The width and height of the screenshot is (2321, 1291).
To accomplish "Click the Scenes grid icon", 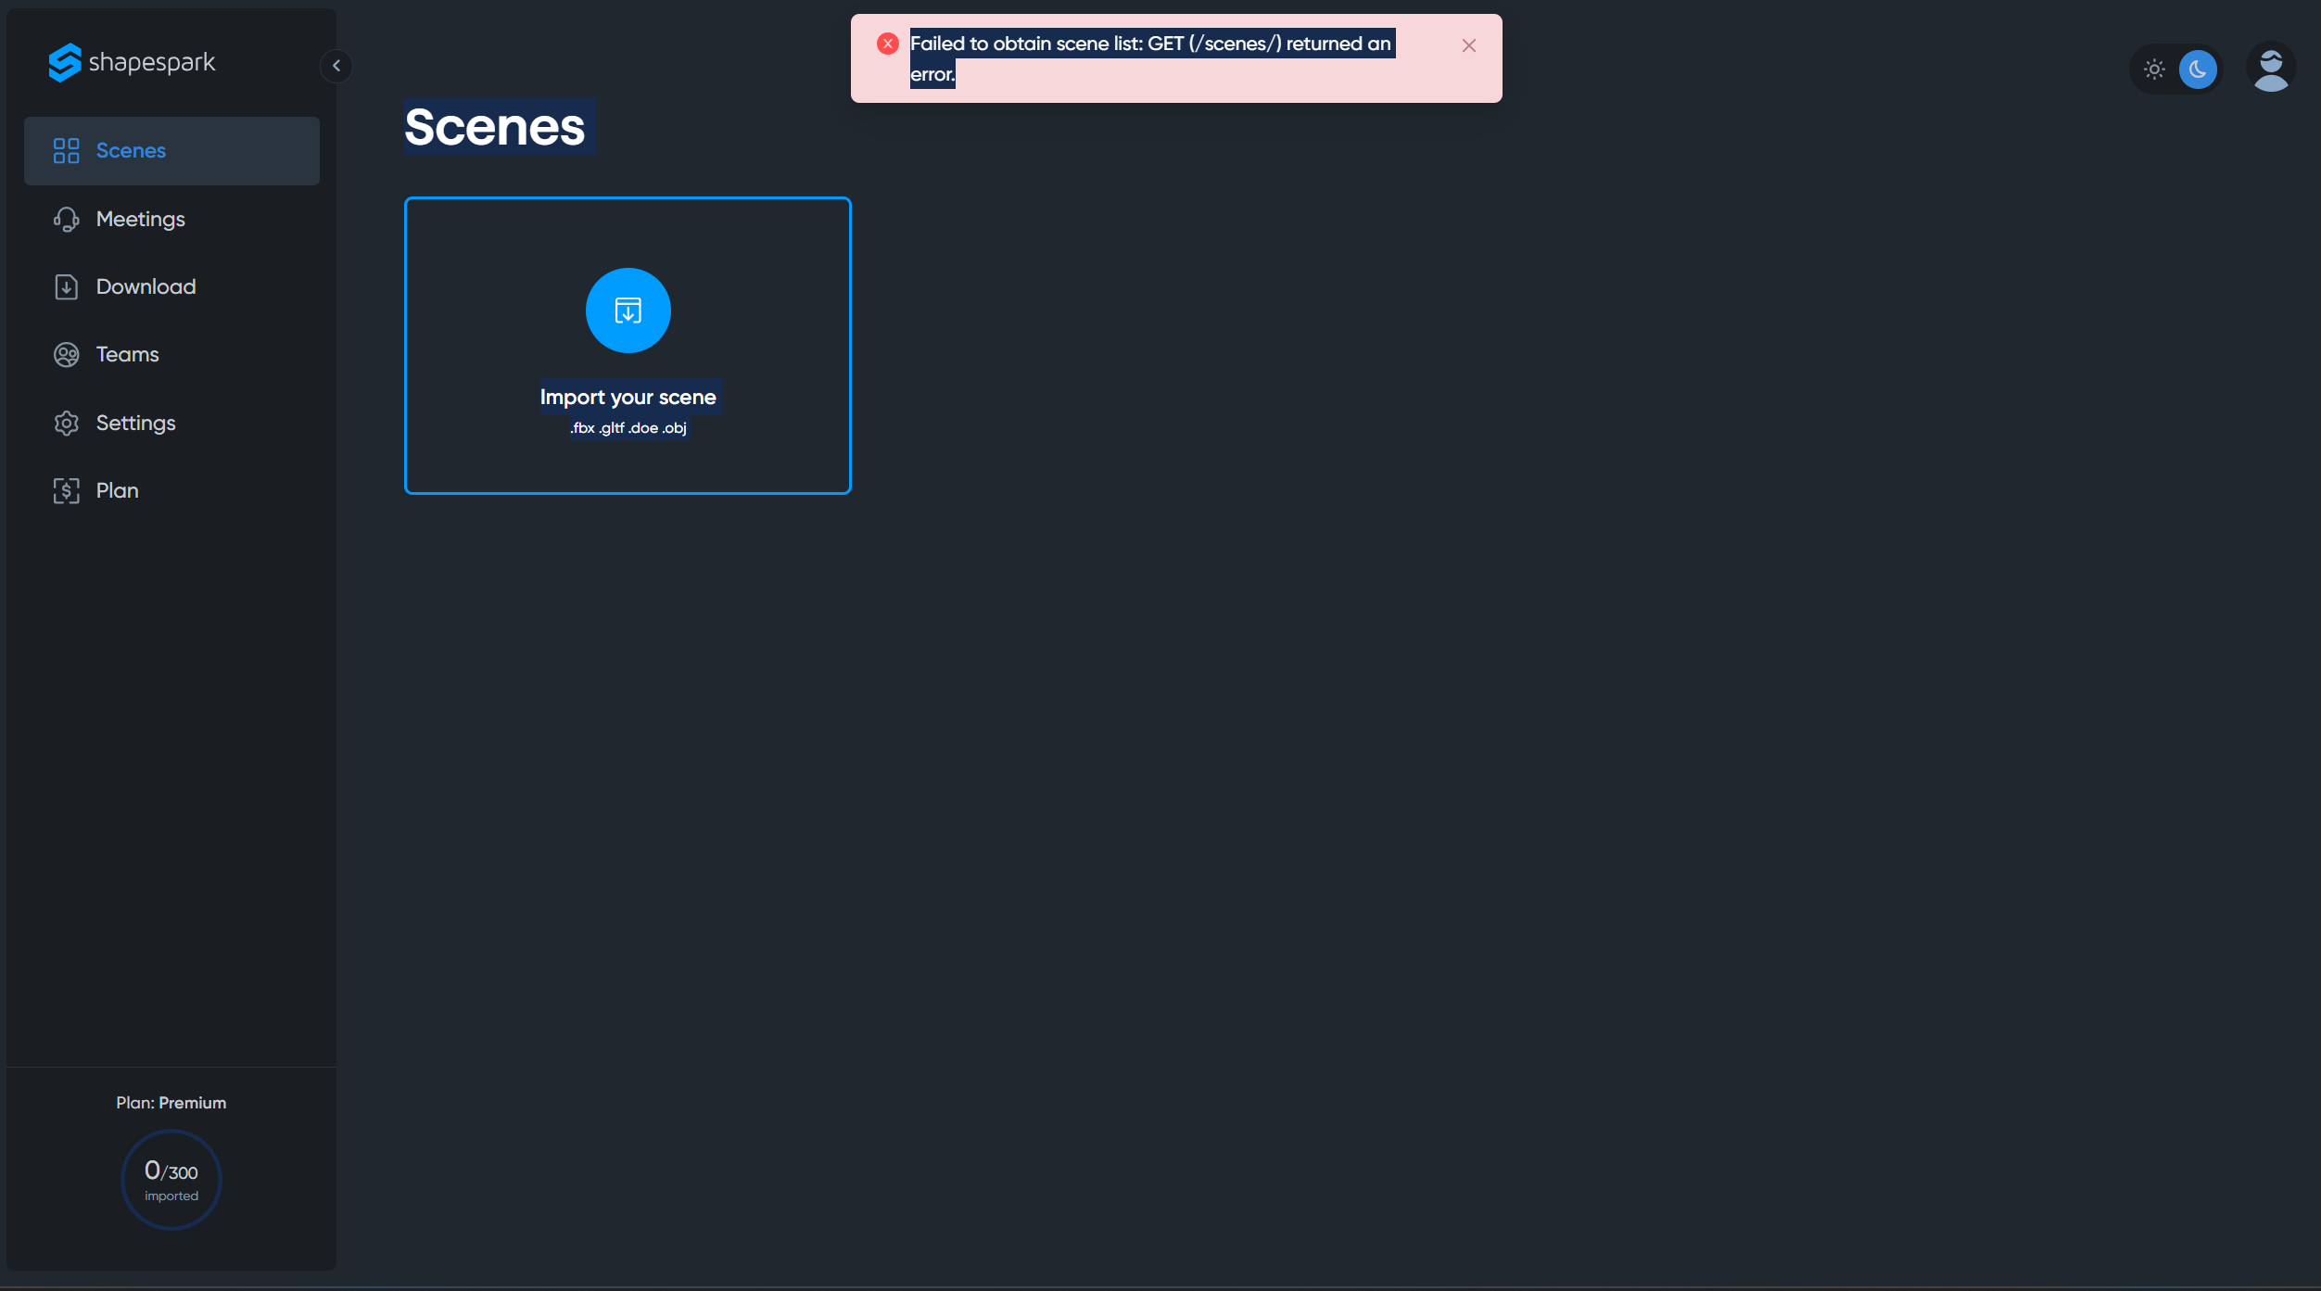I will (x=66, y=151).
